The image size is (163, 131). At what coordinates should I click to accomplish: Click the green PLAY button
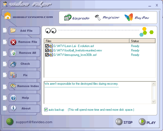coord(147,122)
